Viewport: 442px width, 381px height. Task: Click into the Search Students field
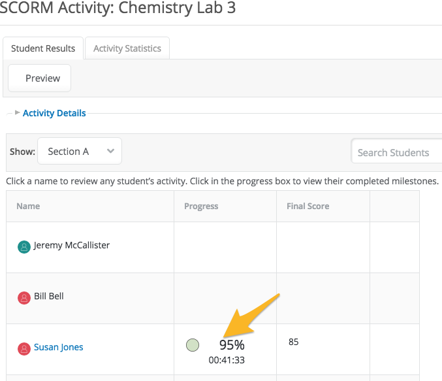tap(396, 152)
